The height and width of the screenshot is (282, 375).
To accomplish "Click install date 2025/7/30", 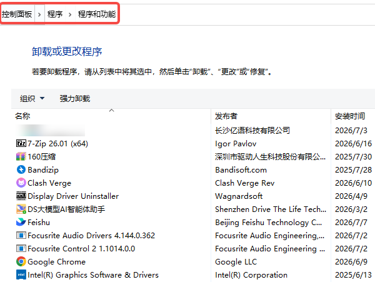I will [x=354, y=157].
